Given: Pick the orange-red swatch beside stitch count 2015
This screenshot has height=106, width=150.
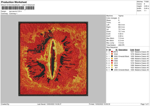Looking at the screenshot, I should pos(112,63).
